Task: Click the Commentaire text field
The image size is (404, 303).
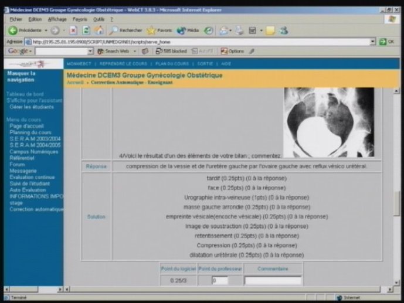Action: coord(273,281)
